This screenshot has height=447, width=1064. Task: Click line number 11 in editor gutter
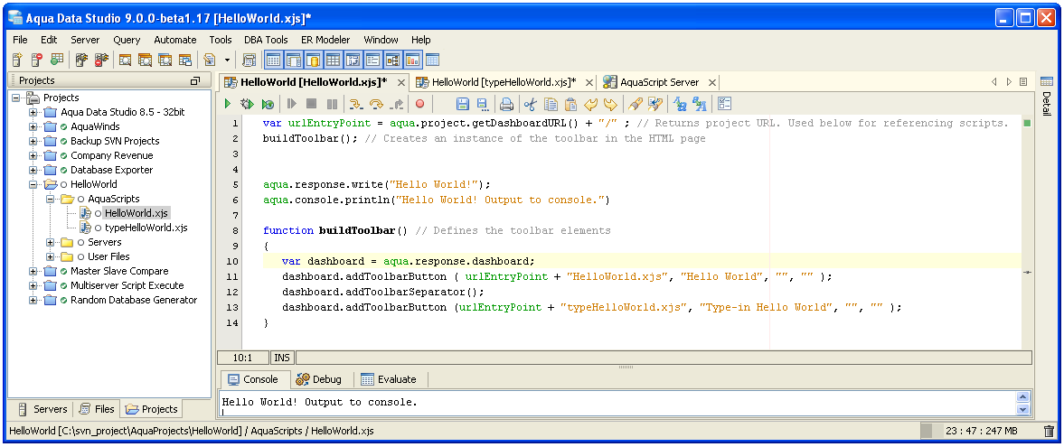232,276
